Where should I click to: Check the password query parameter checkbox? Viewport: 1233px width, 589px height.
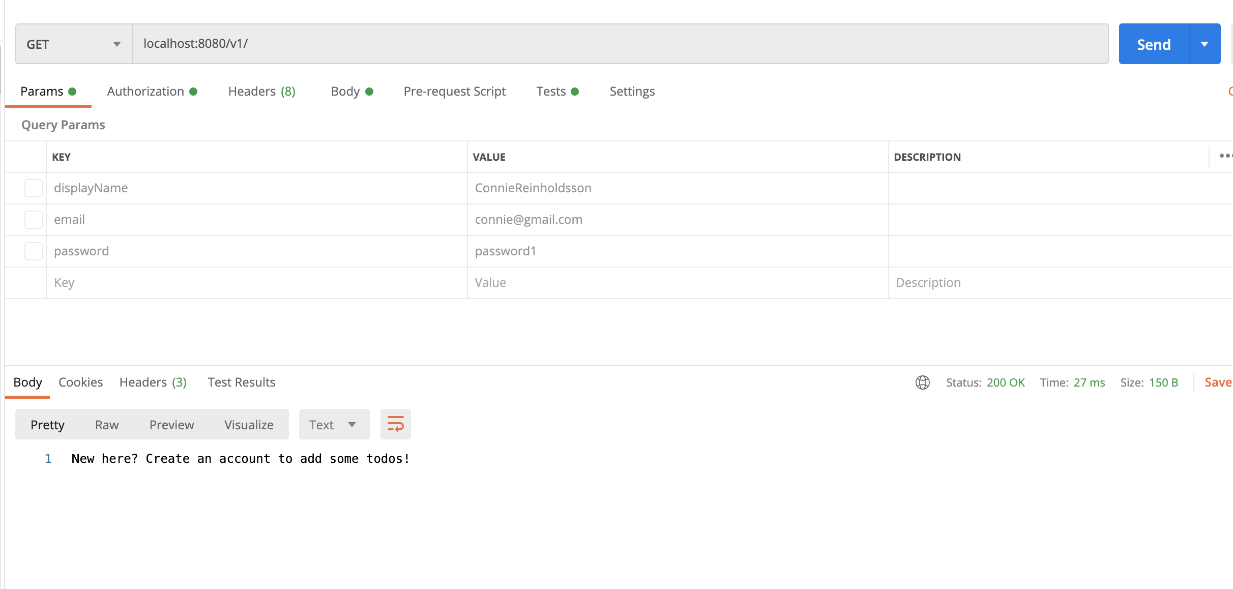(x=33, y=251)
